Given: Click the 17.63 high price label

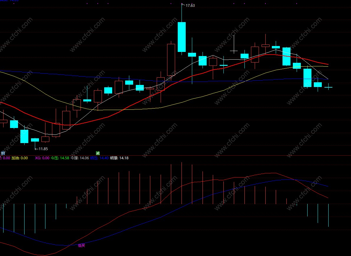Looking at the screenshot, I should tap(190, 6).
